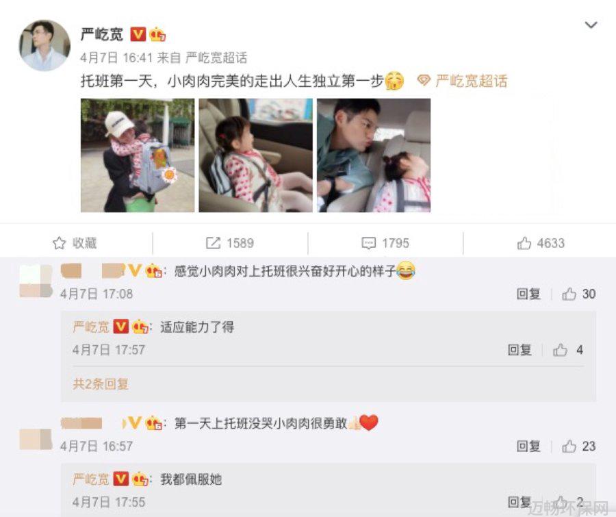Open the post options chevron at top right
Screen dimensions: 616x517
click(x=591, y=25)
